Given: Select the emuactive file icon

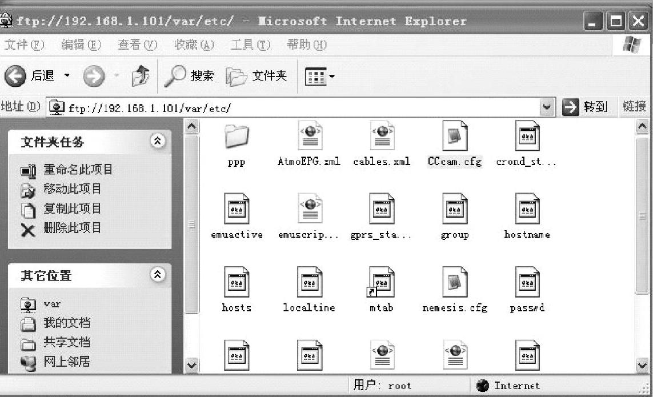Looking at the screenshot, I should coord(237,208).
